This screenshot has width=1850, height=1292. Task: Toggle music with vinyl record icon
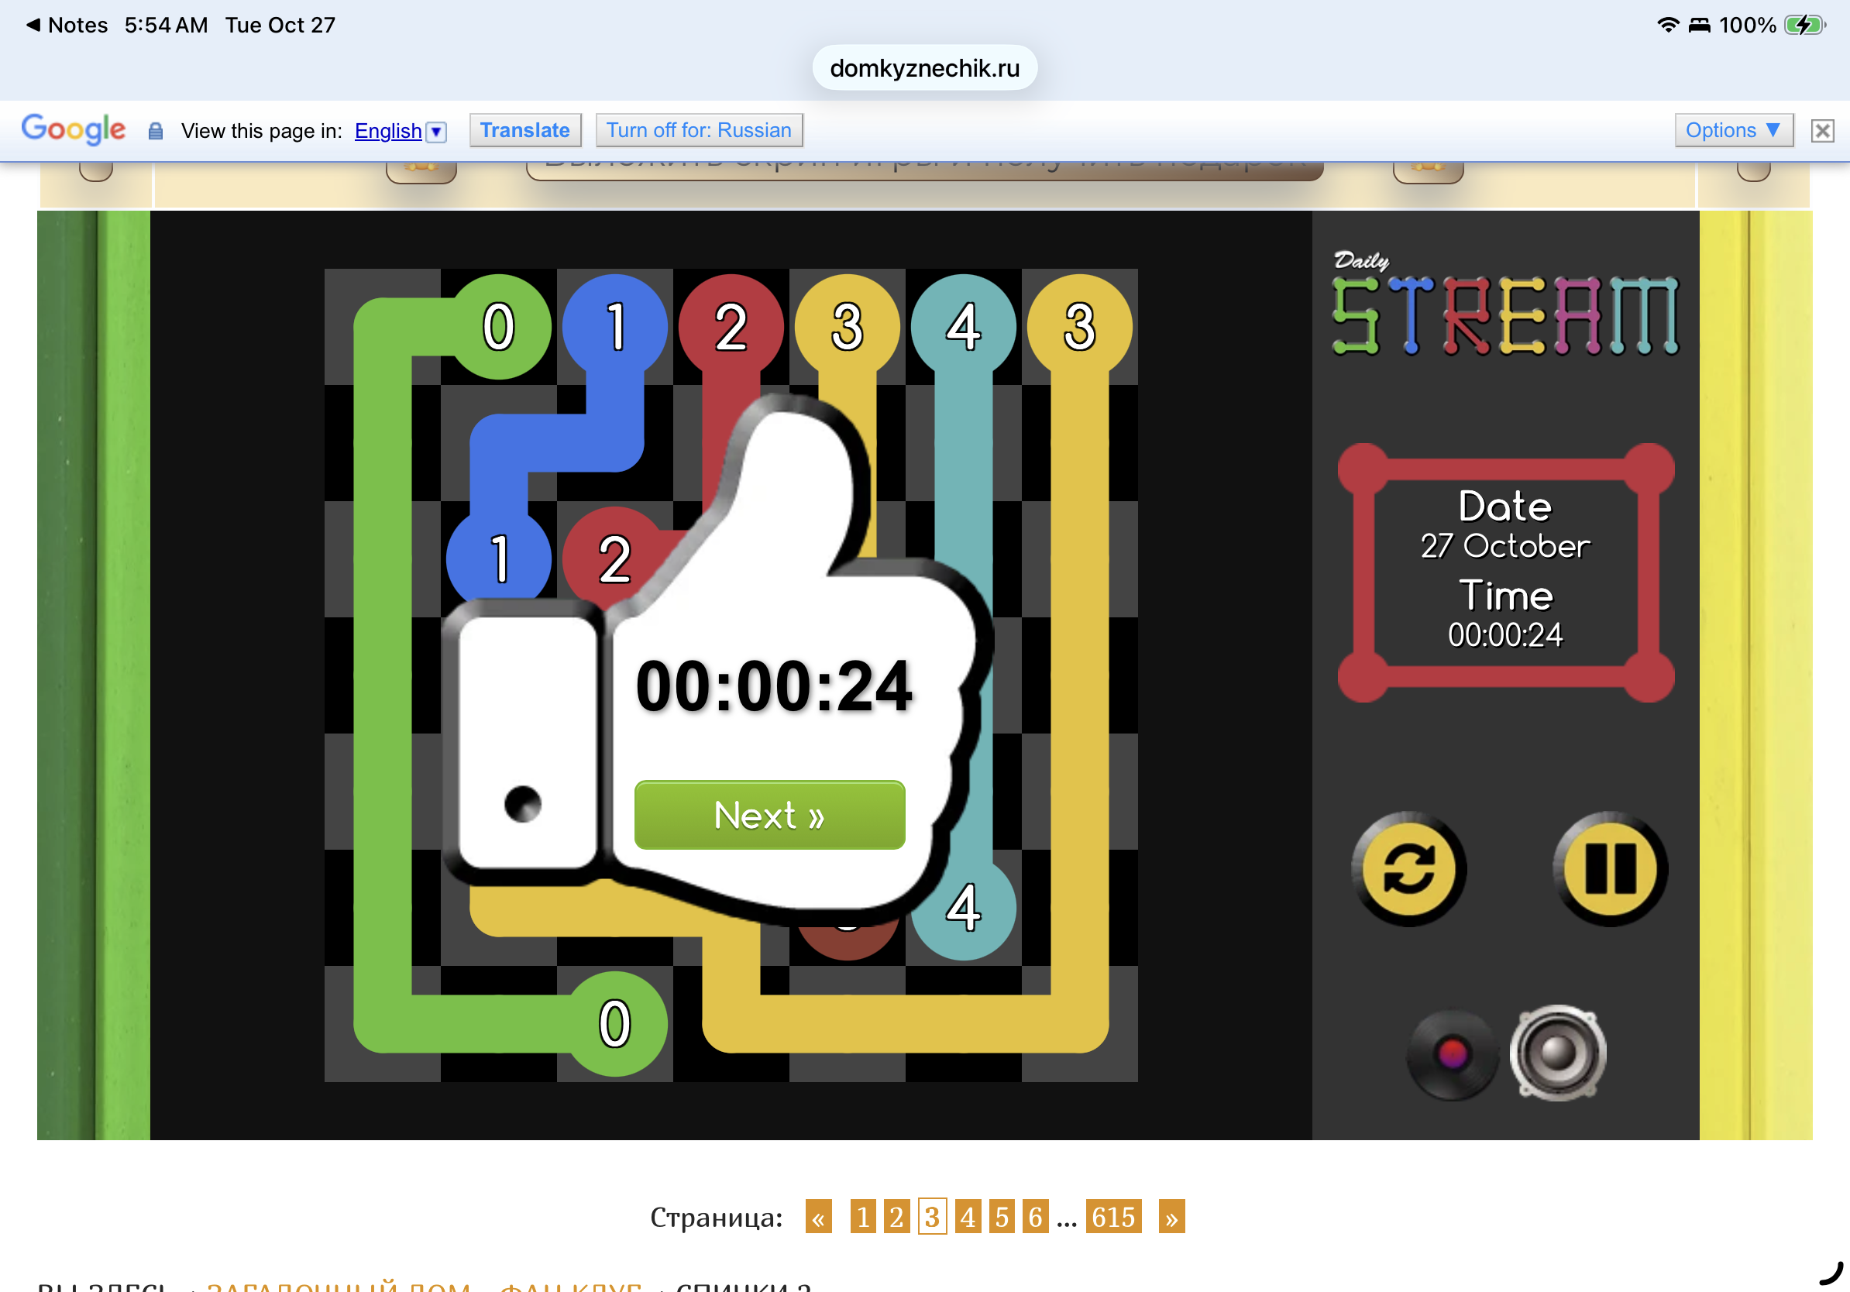pos(1452,1054)
